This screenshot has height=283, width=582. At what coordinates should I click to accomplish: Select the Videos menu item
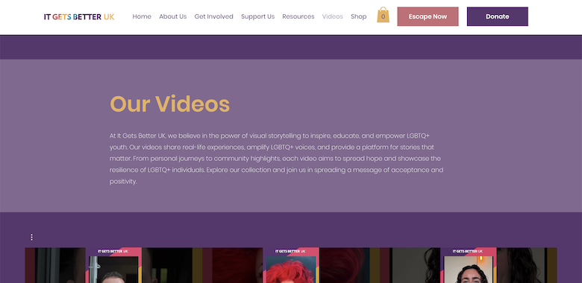(333, 16)
